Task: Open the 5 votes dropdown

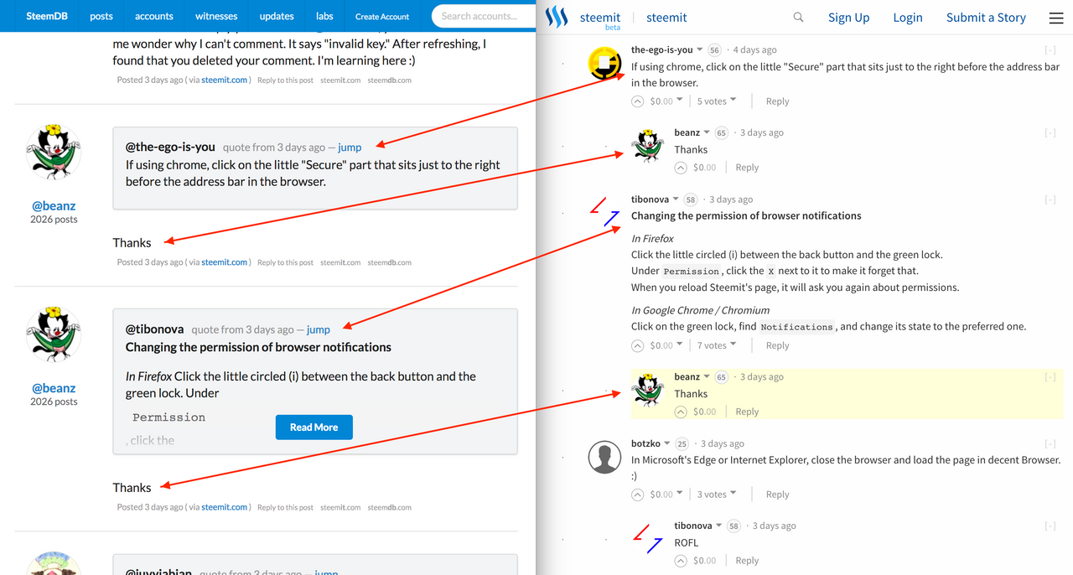Action: point(715,101)
